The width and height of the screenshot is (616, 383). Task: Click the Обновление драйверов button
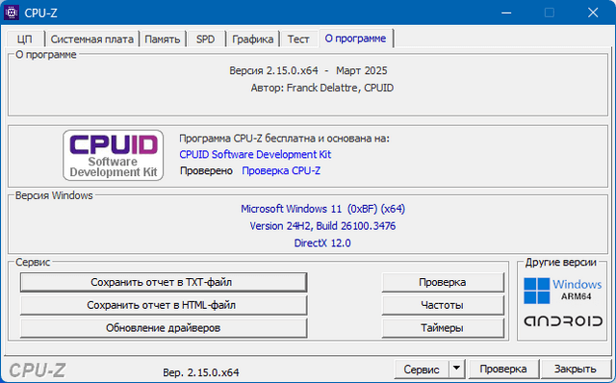click(164, 328)
